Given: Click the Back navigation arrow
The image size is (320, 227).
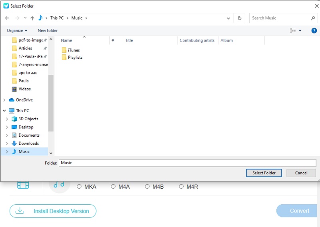Looking at the screenshot, I should point(8,18).
